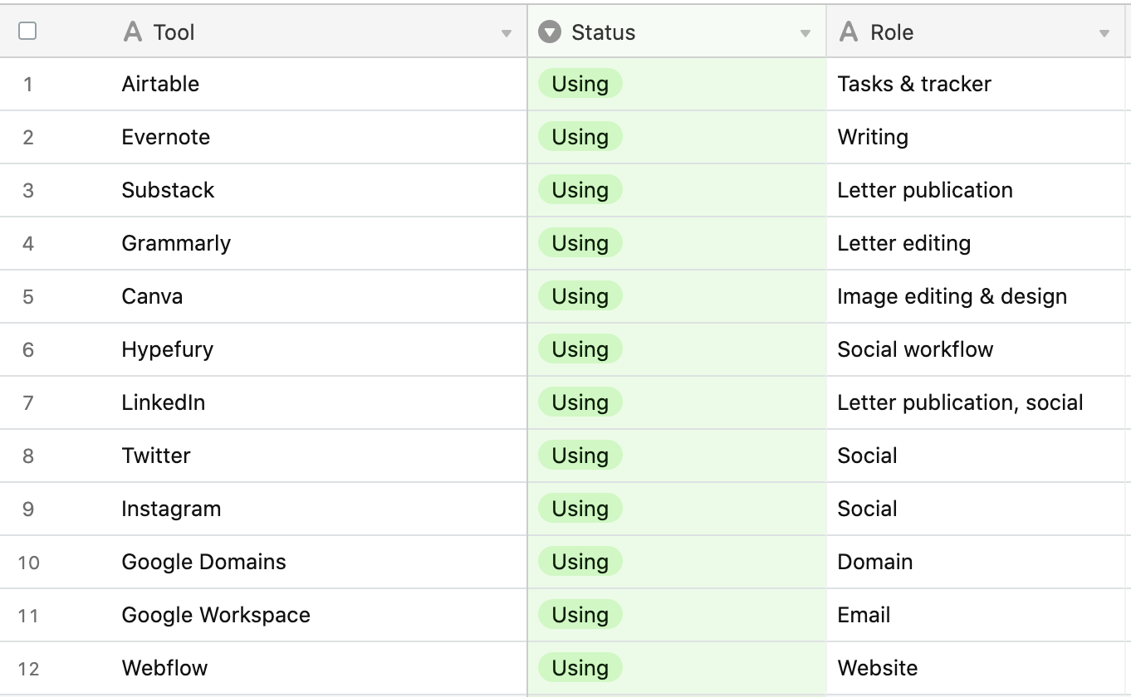Click the Using status tag for LinkedIn

point(580,402)
